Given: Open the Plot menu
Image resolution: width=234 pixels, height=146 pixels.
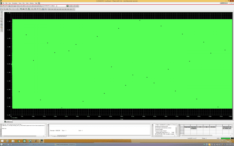Looking at the screenshot, I should point(24,3).
